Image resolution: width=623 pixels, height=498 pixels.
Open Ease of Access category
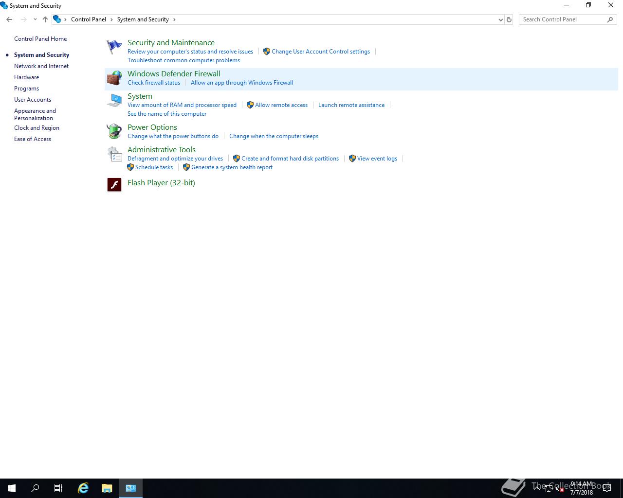[33, 139]
